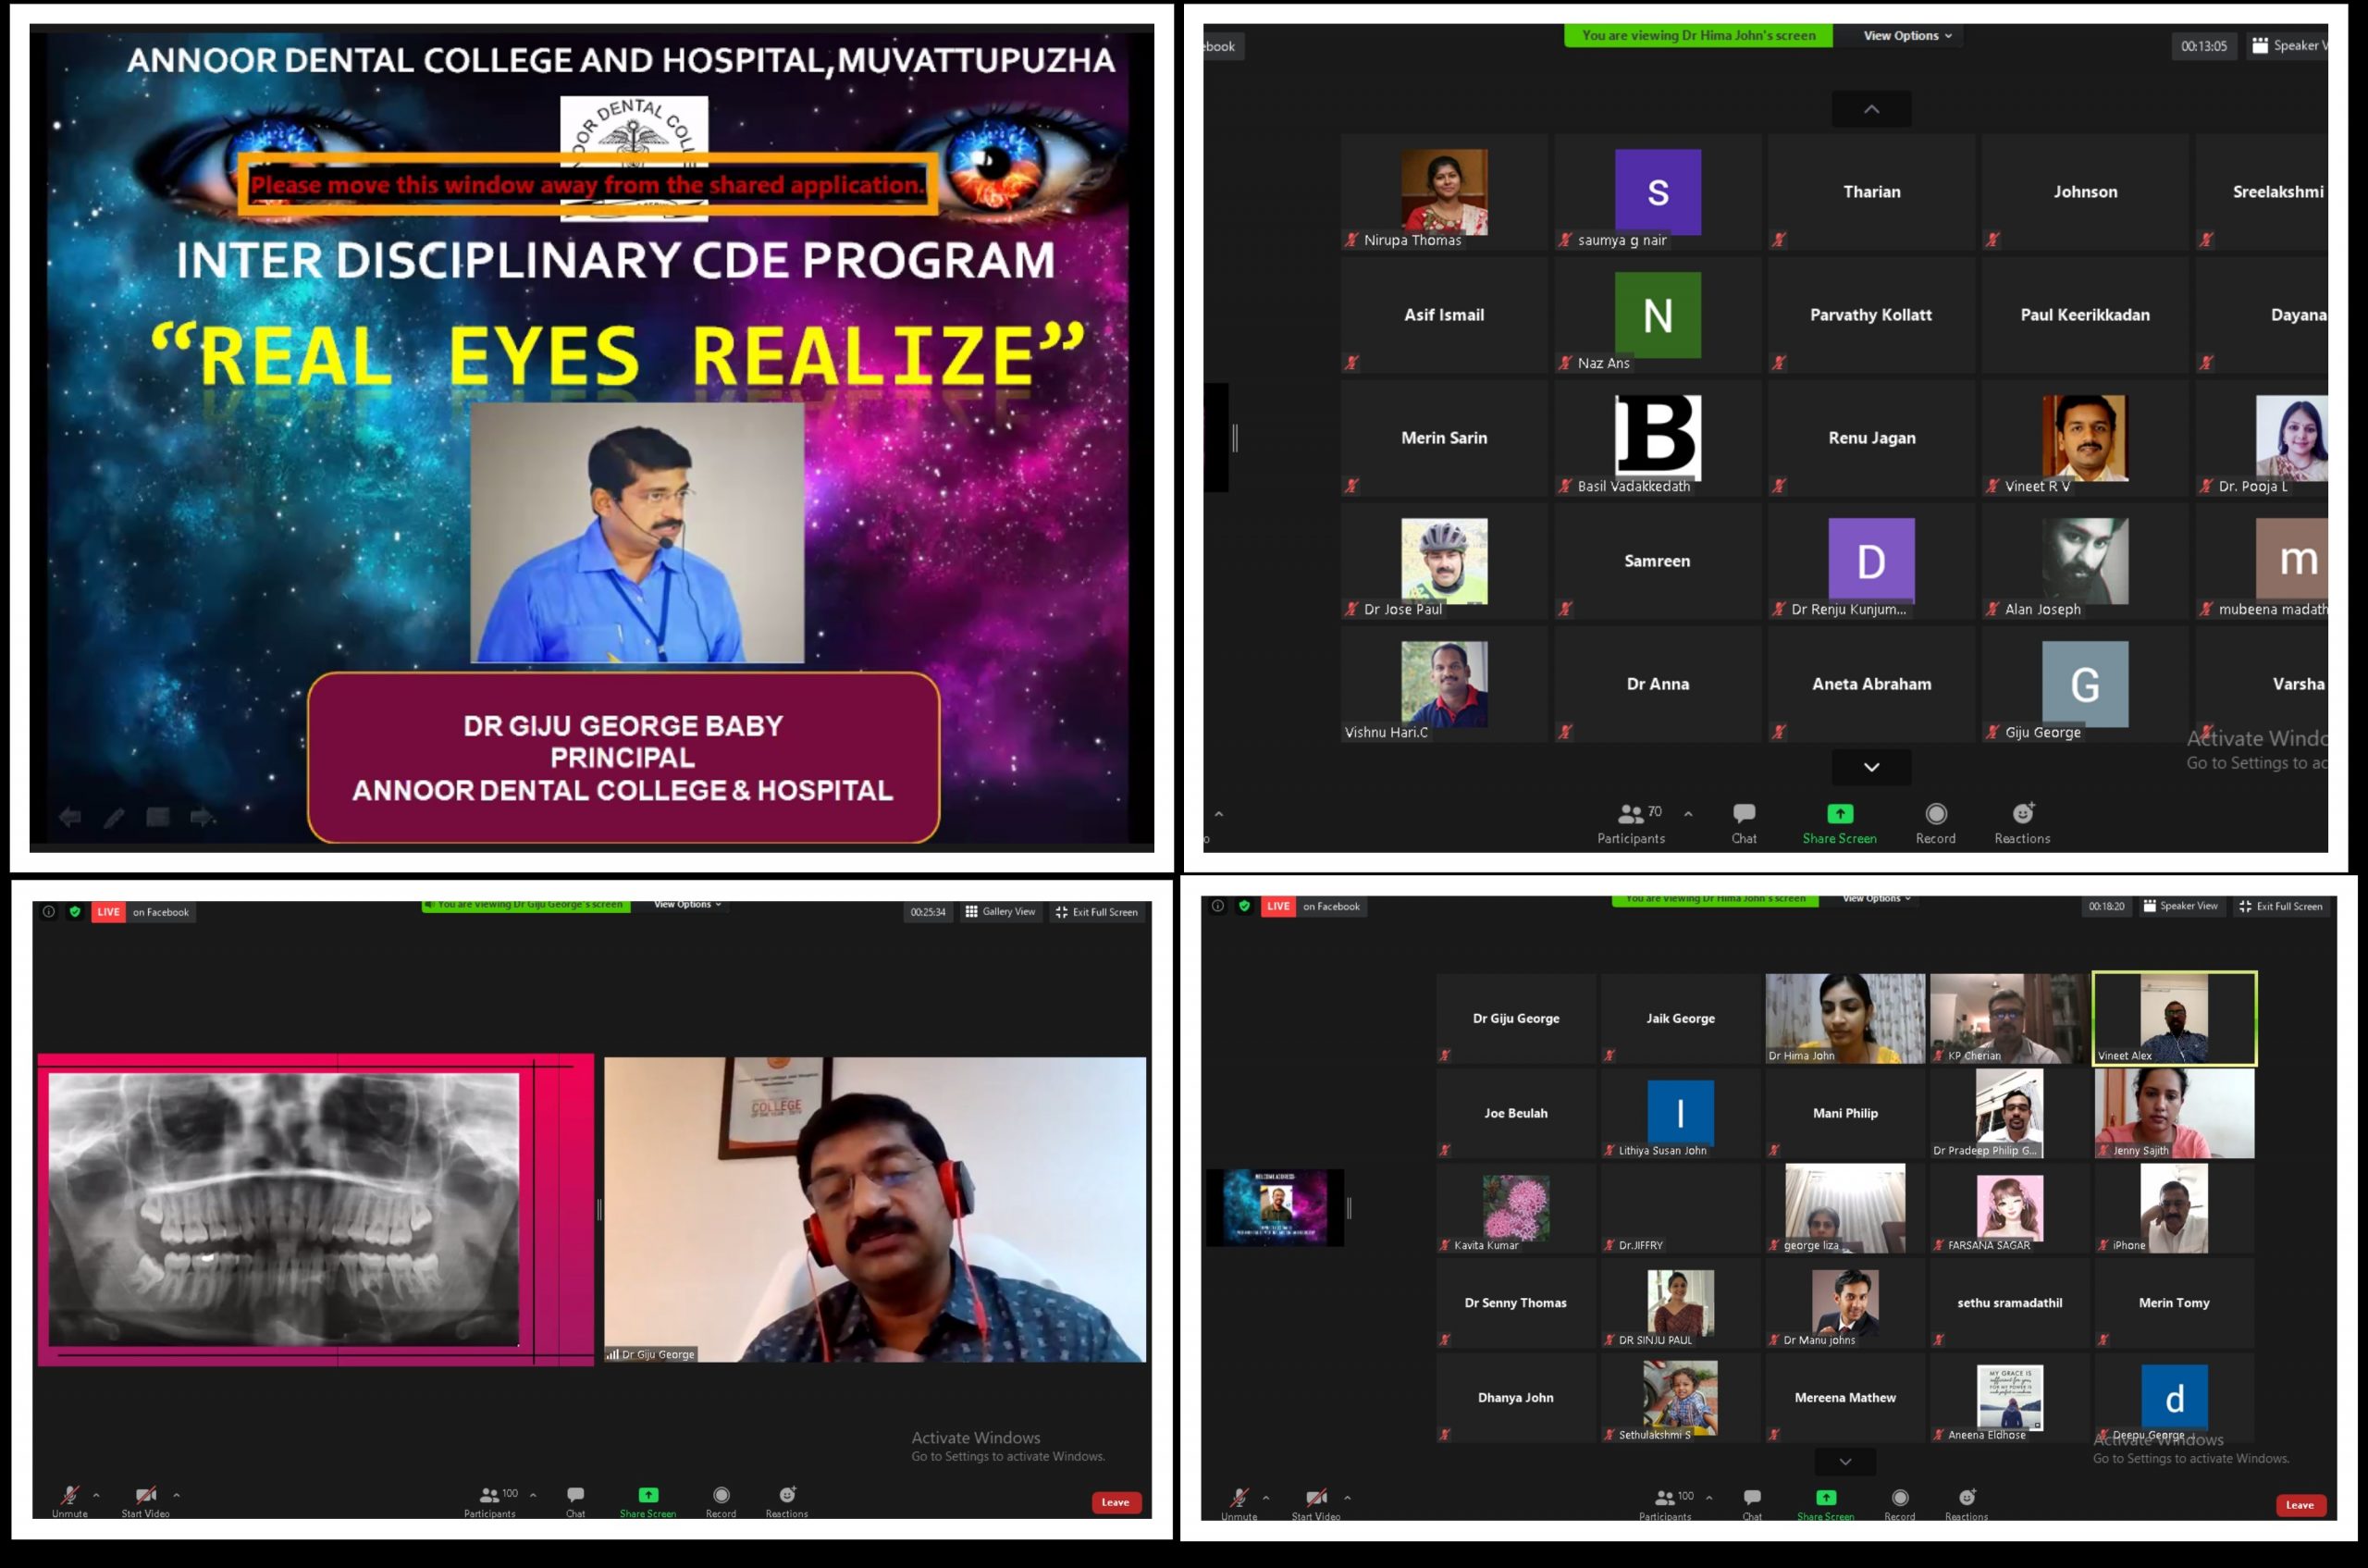Click Exit Full Screen next to Gallery View
This screenshot has width=2368, height=1568.
[x=1096, y=911]
